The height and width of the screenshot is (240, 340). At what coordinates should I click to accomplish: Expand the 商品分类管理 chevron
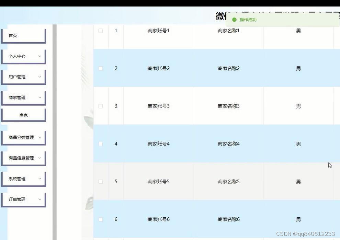(x=40, y=137)
